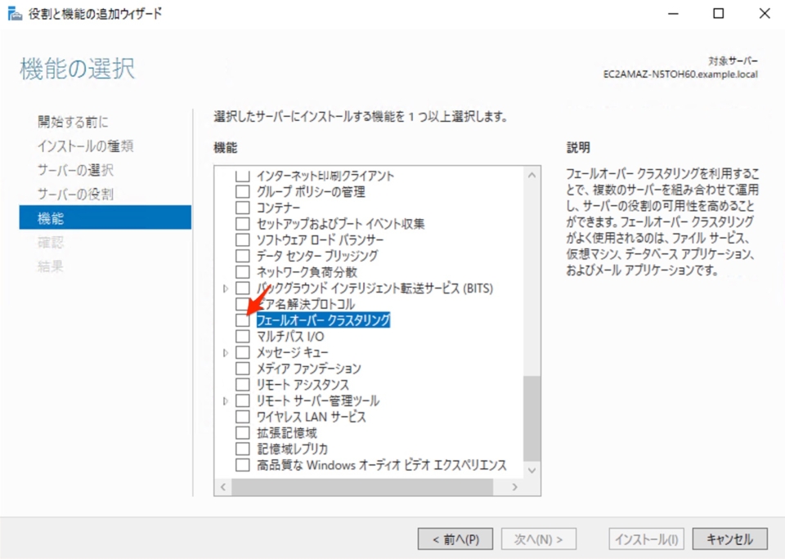Expand the BITS feature tree arrow
Screen dimensions: 785x559
click(x=226, y=288)
